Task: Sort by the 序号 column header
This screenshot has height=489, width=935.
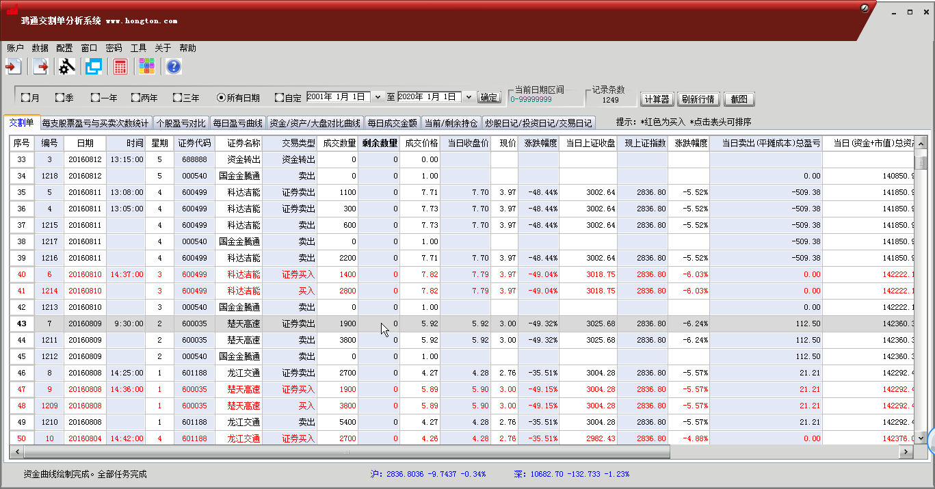Action: tap(22, 143)
